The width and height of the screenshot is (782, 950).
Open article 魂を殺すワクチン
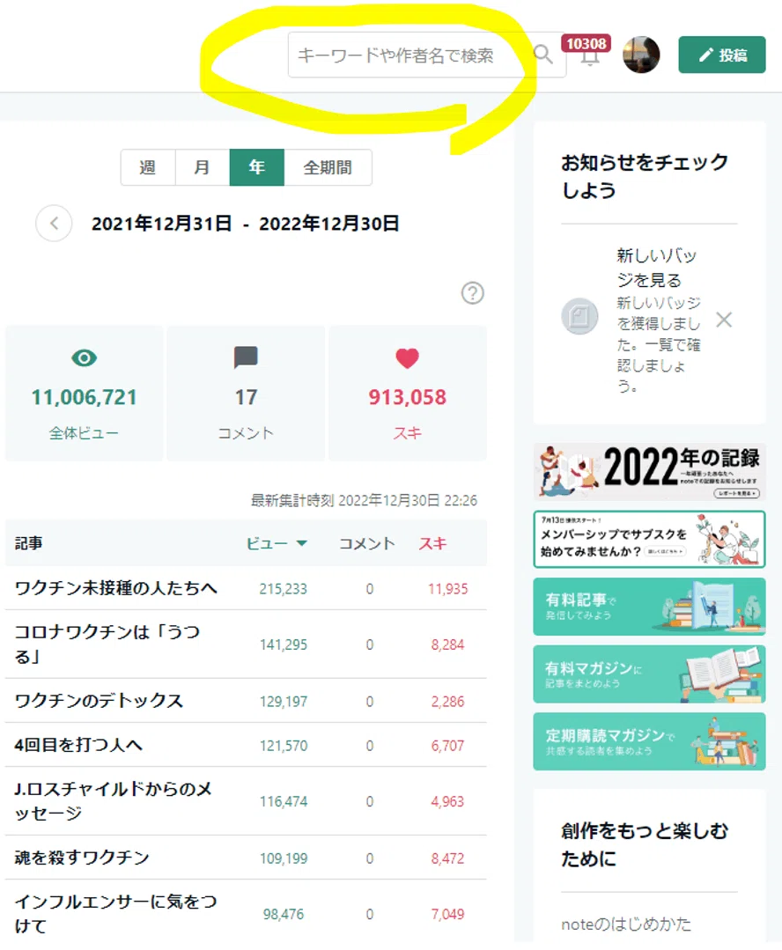tap(82, 858)
